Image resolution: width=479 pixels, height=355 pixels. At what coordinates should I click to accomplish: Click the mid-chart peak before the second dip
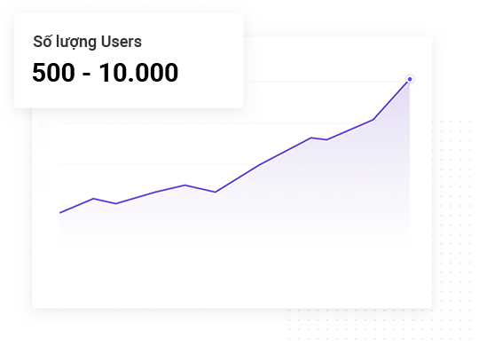tap(185, 185)
